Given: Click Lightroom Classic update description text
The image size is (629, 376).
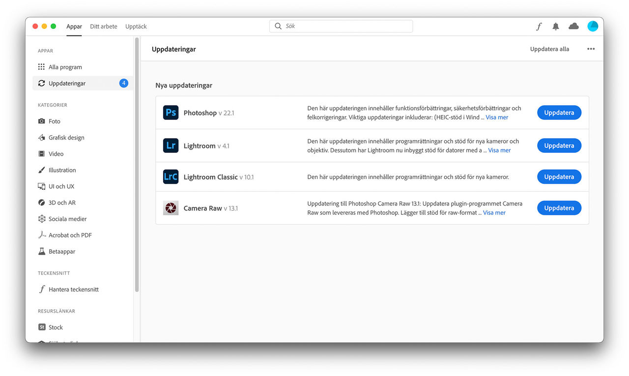Looking at the screenshot, I should [408, 177].
